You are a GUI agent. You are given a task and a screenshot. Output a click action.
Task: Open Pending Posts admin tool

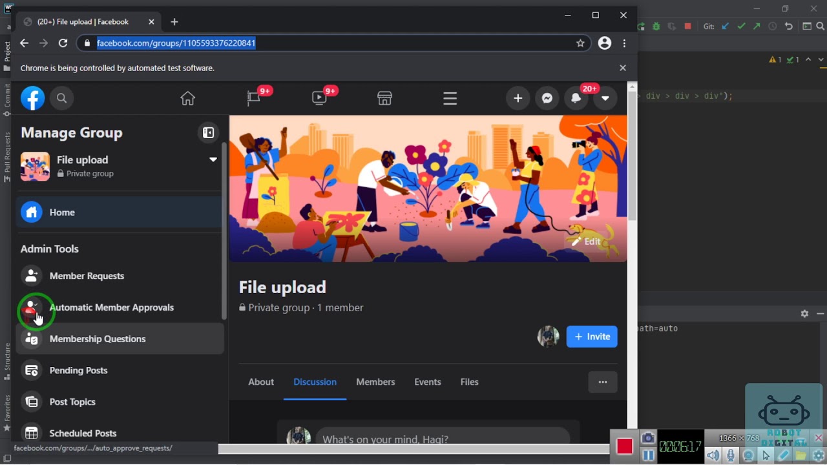click(119, 370)
